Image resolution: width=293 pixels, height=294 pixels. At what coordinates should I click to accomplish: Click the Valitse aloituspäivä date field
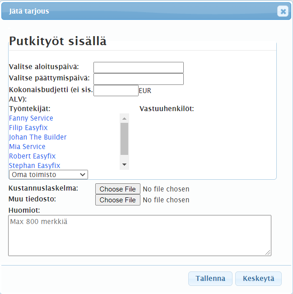coord(138,67)
